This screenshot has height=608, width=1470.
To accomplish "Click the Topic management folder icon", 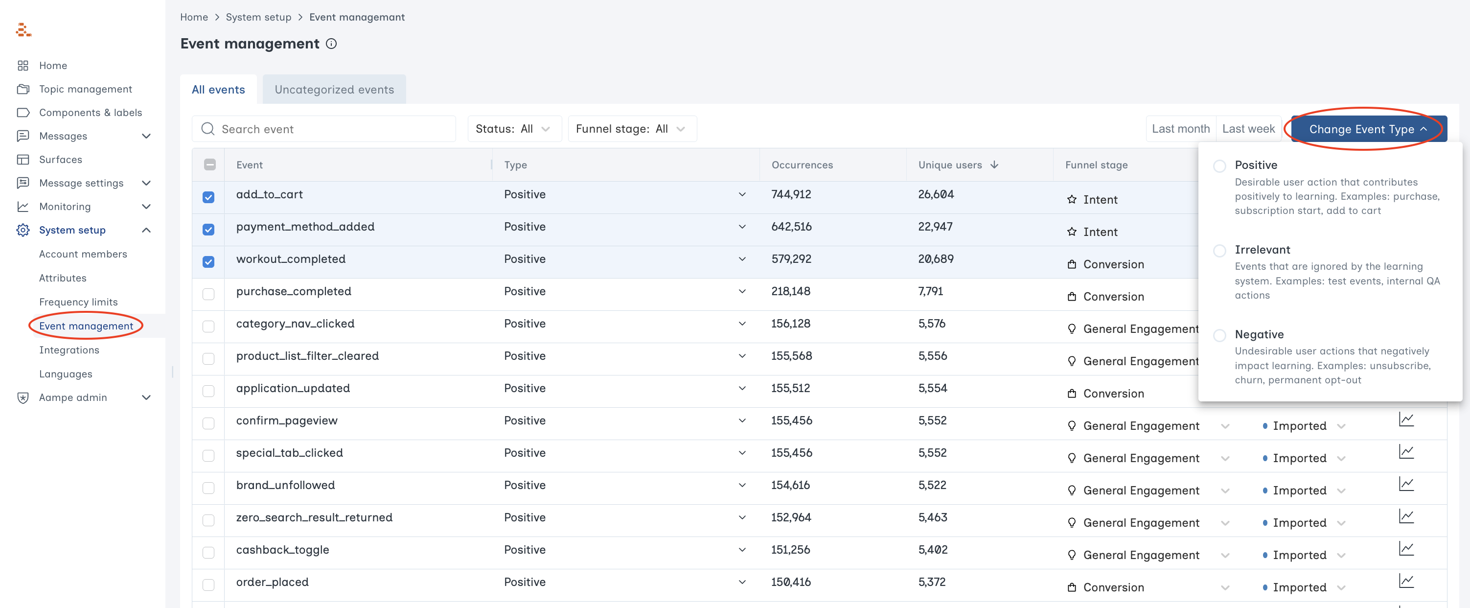I will [23, 89].
